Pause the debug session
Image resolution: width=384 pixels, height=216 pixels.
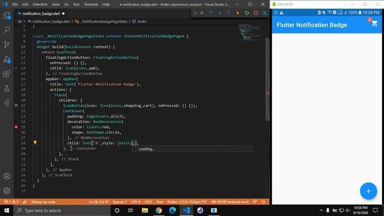coord(202,13)
